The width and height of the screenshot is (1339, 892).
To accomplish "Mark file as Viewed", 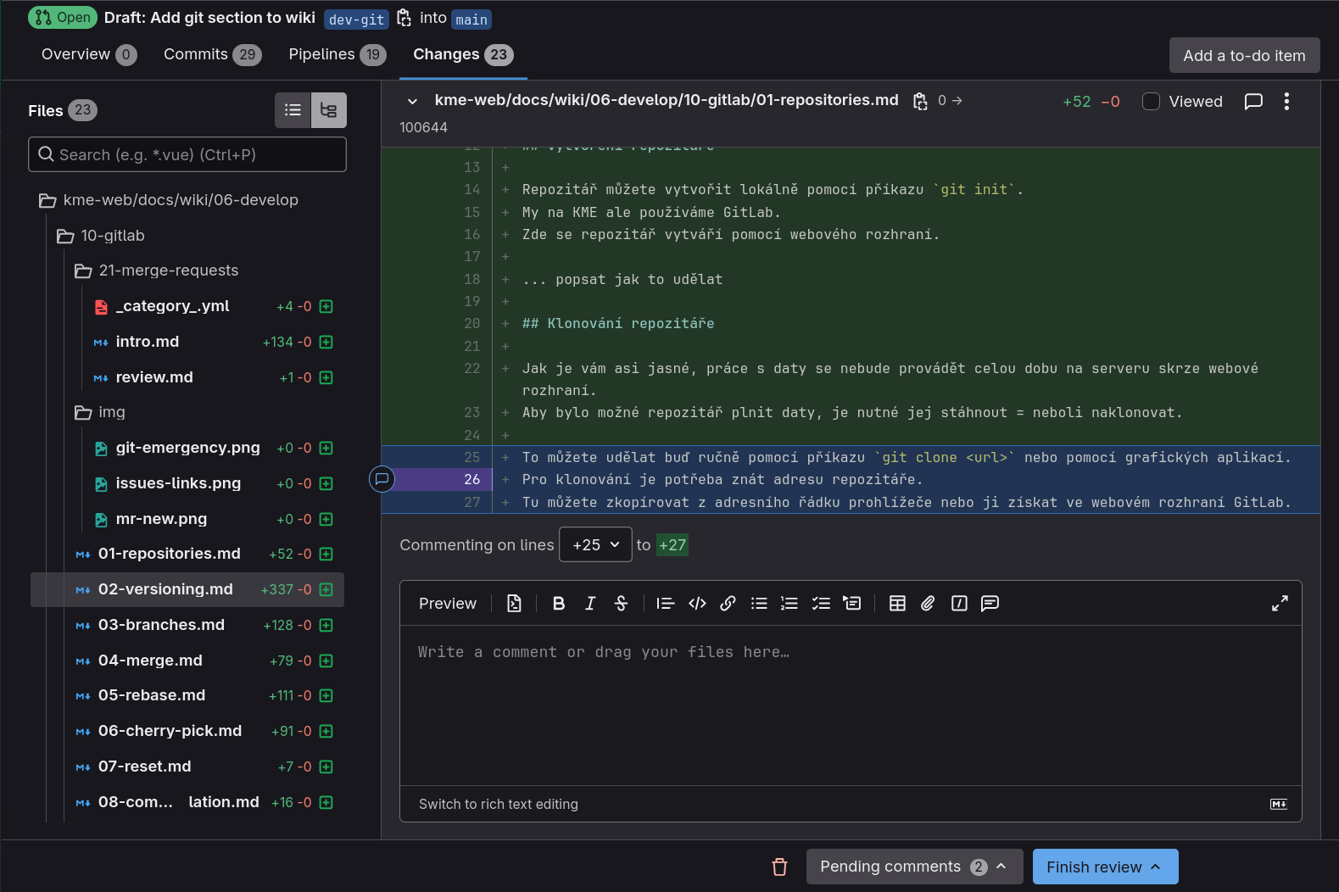I will [x=1151, y=102].
